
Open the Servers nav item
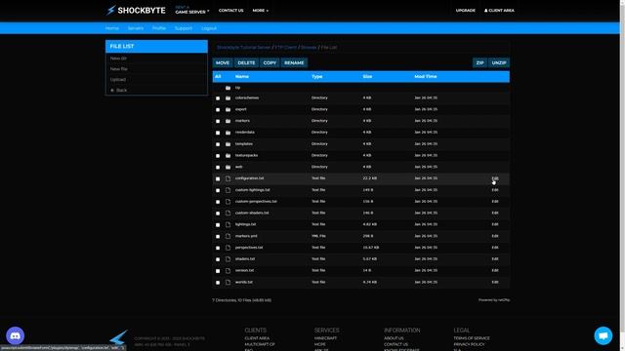tap(136, 28)
